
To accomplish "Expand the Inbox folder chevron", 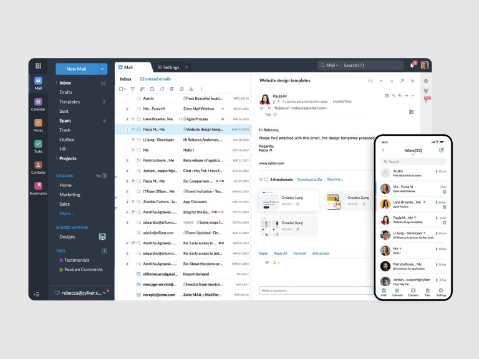I will (57, 83).
